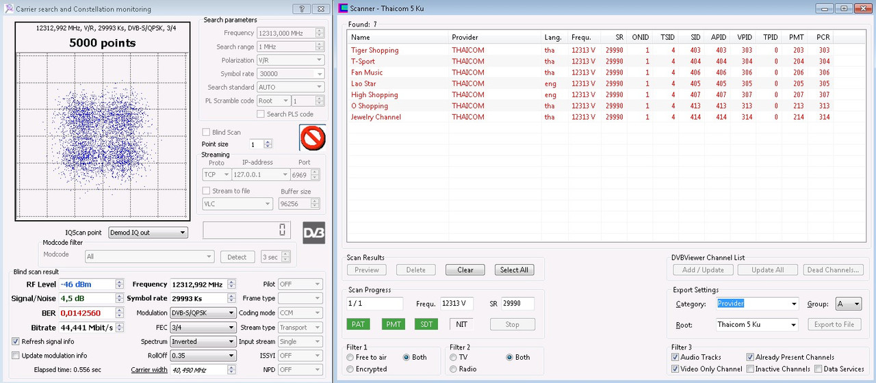Click the RF Level stepper arrows
This screenshot has width=876, height=383.
[120, 284]
